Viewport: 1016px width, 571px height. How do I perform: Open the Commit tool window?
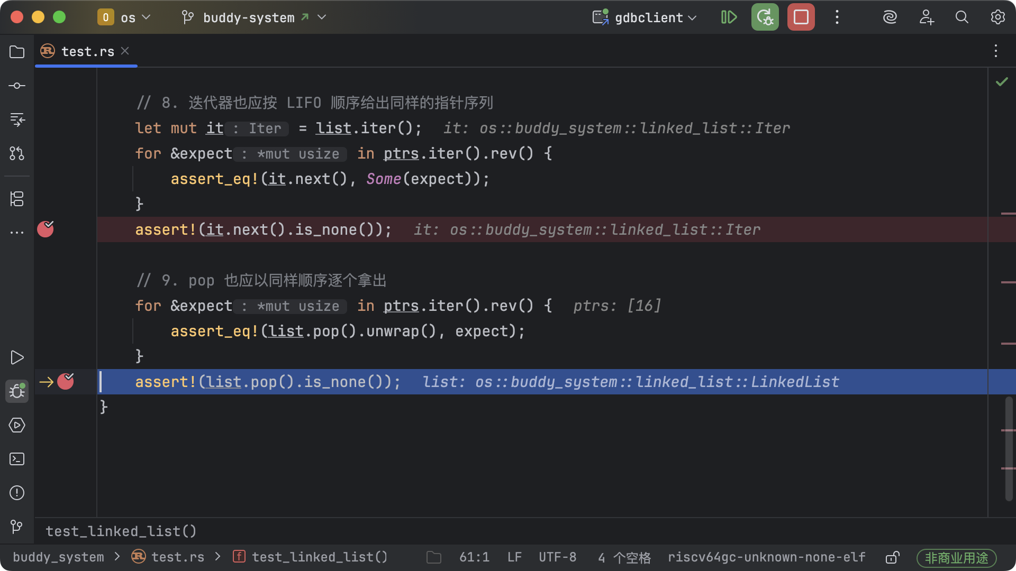click(17, 86)
